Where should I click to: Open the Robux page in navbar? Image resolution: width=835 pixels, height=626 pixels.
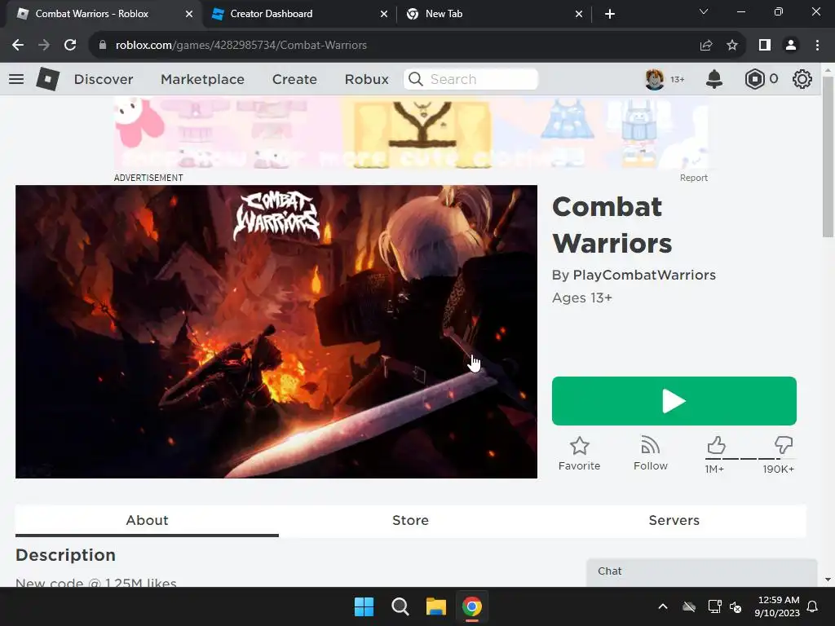366,79
